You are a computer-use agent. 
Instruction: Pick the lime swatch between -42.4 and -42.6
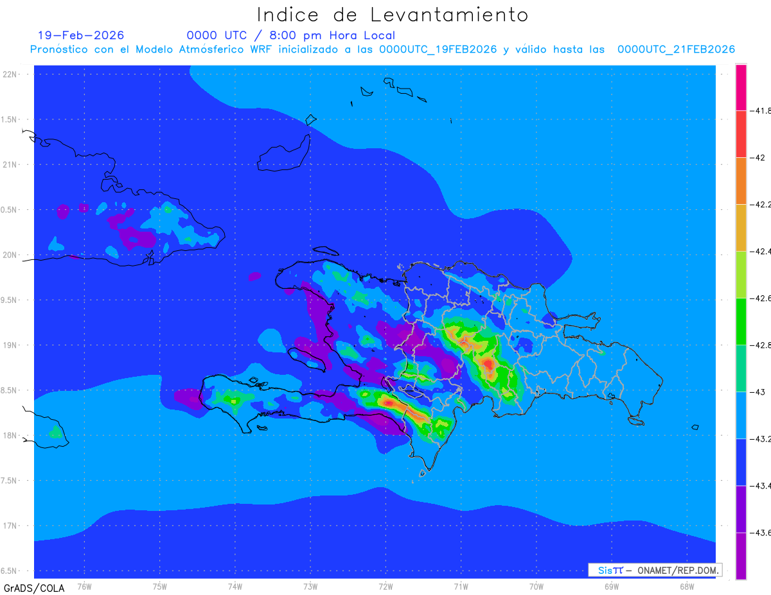click(x=741, y=274)
